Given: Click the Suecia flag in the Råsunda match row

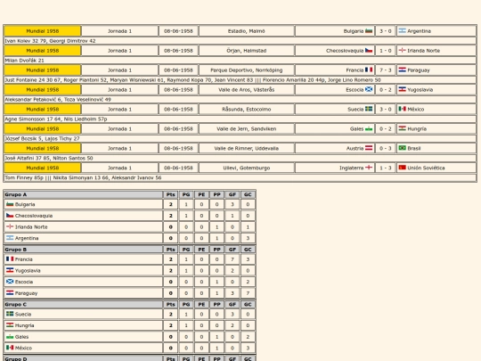Looking at the screenshot, I should (x=369, y=109).
